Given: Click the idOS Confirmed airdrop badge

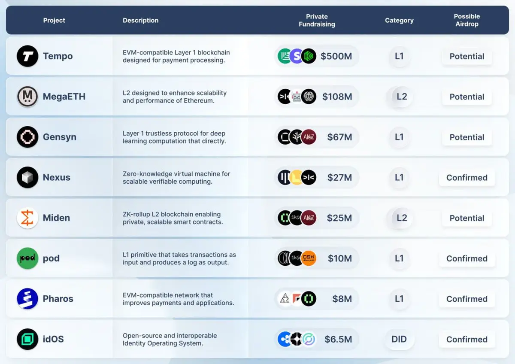Looking at the screenshot, I should (467, 340).
